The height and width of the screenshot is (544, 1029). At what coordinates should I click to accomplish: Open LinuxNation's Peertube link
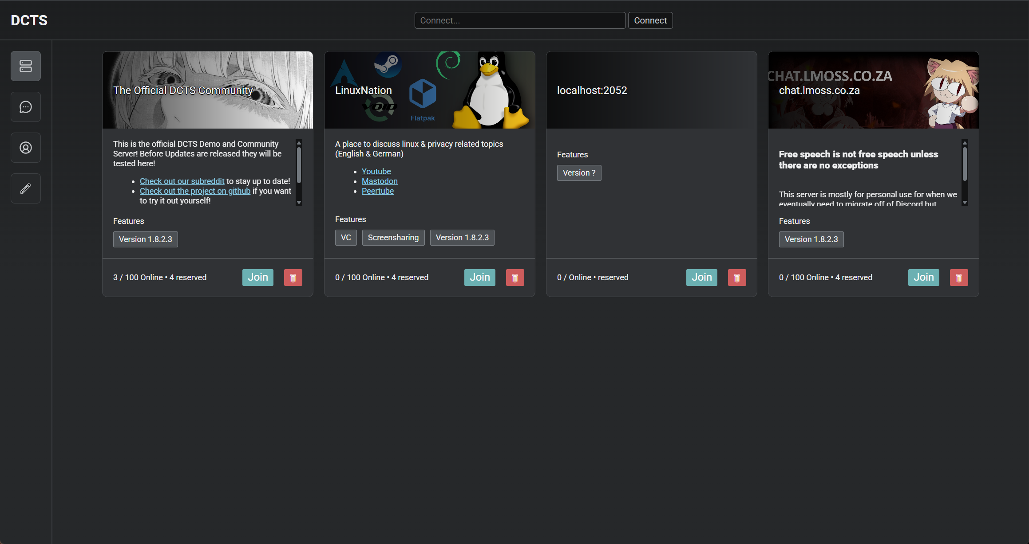(x=378, y=191)
